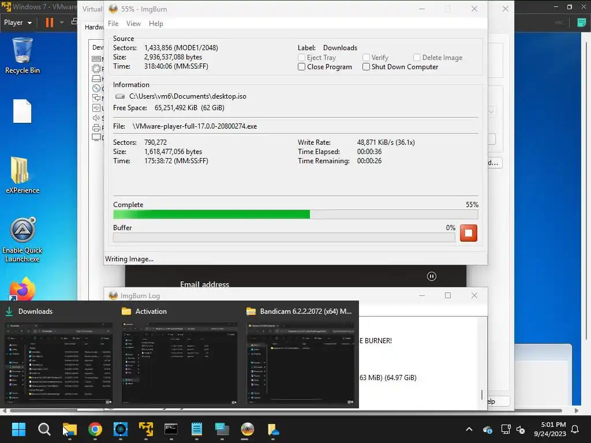This screenshot has width=591, height=443.
Task: Open the File menu in ImgBurn
Action: click(x=113, y=23)
